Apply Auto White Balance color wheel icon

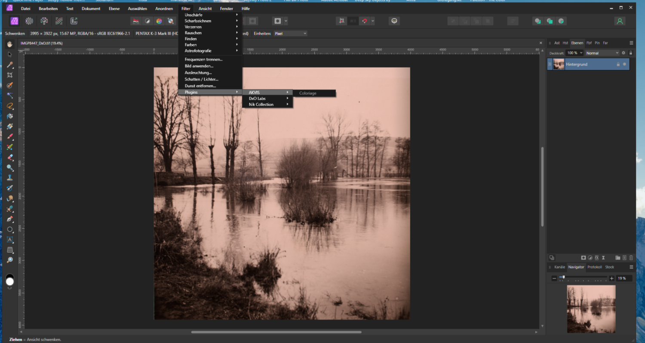click(159, 21)
